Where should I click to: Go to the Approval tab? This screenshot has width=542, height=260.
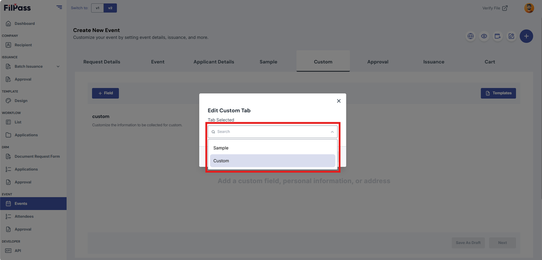378,62
